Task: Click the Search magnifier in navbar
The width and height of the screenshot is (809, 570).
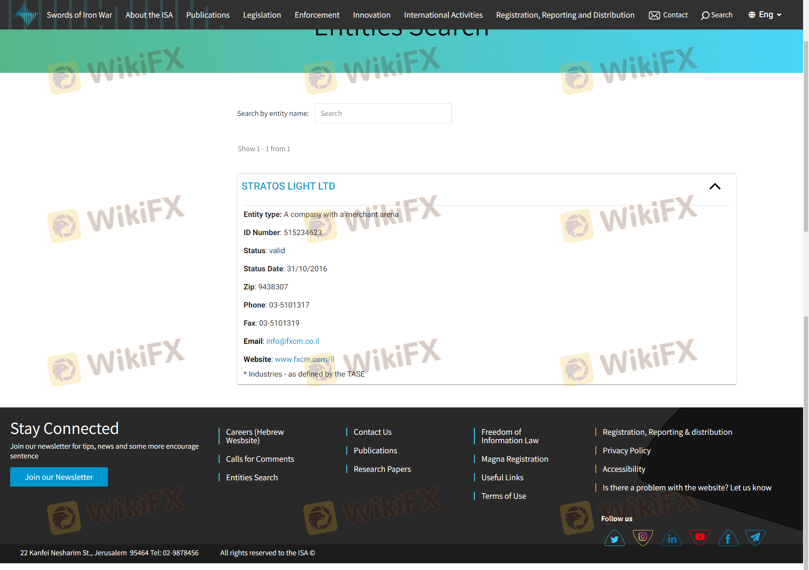Action: coord(705,15)
